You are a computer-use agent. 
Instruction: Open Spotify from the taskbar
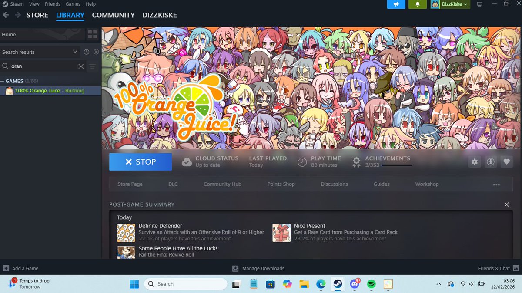click(371, 284)
